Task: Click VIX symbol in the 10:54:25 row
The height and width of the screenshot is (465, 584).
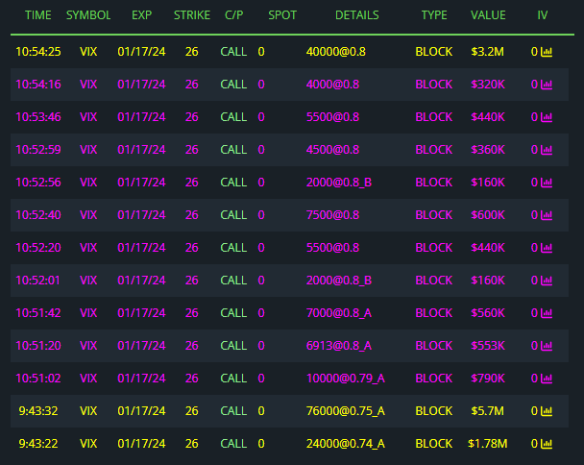Action: [x=88, y=52]
